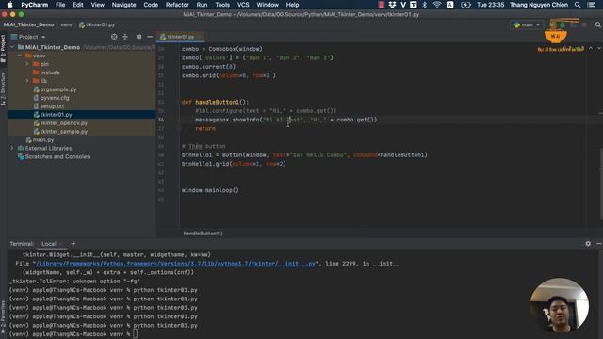Image resolution: width=603 pixels, height=339 pixels.
Task: Click the Dropbox menu bar icon
Action: (x=392, y=5)
